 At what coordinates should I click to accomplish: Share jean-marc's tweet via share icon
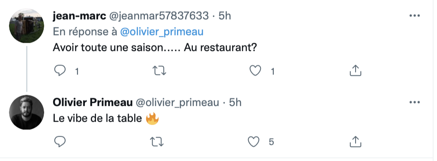click(x=355, y=71)
